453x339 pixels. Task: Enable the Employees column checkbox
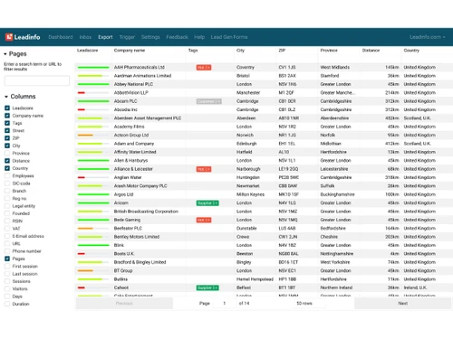pyautogui.click(x=7, y=175)
